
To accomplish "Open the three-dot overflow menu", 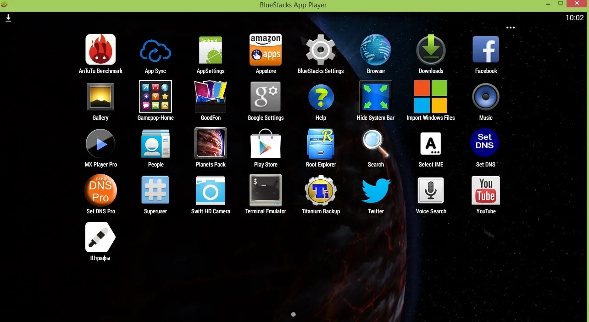I will coord(511,28).
